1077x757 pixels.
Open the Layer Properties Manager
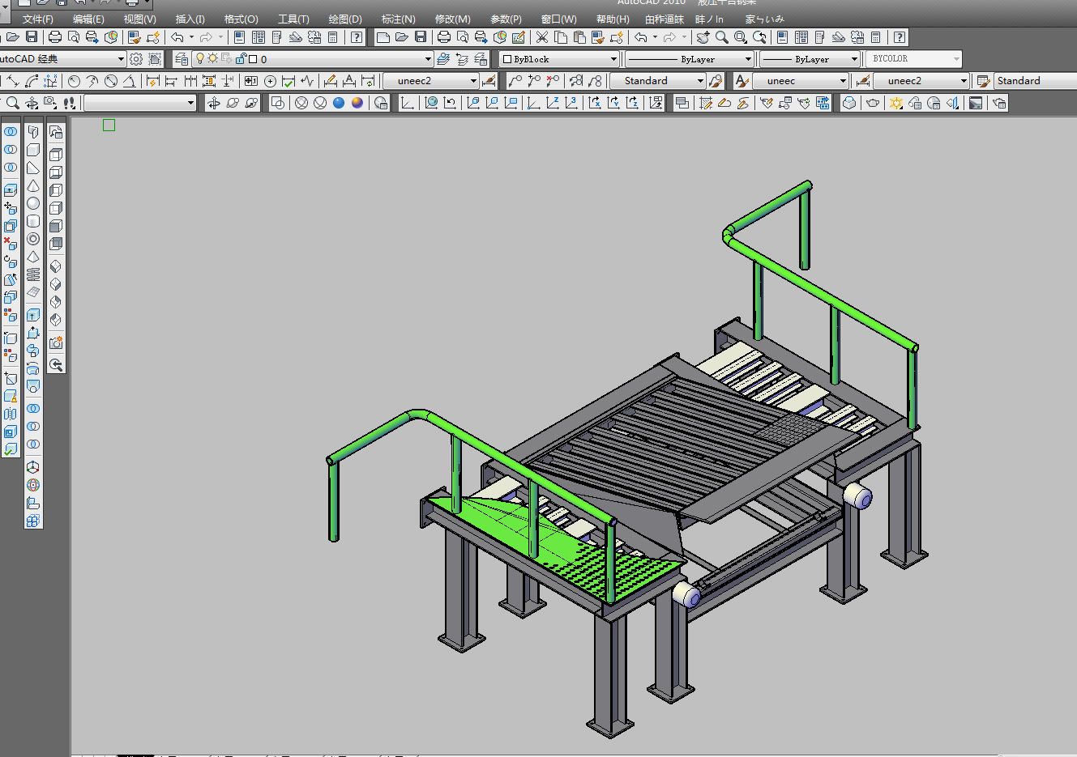pos(182,59)
